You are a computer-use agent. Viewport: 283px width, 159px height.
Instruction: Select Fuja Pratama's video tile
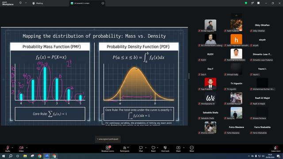tap(210, 84)
